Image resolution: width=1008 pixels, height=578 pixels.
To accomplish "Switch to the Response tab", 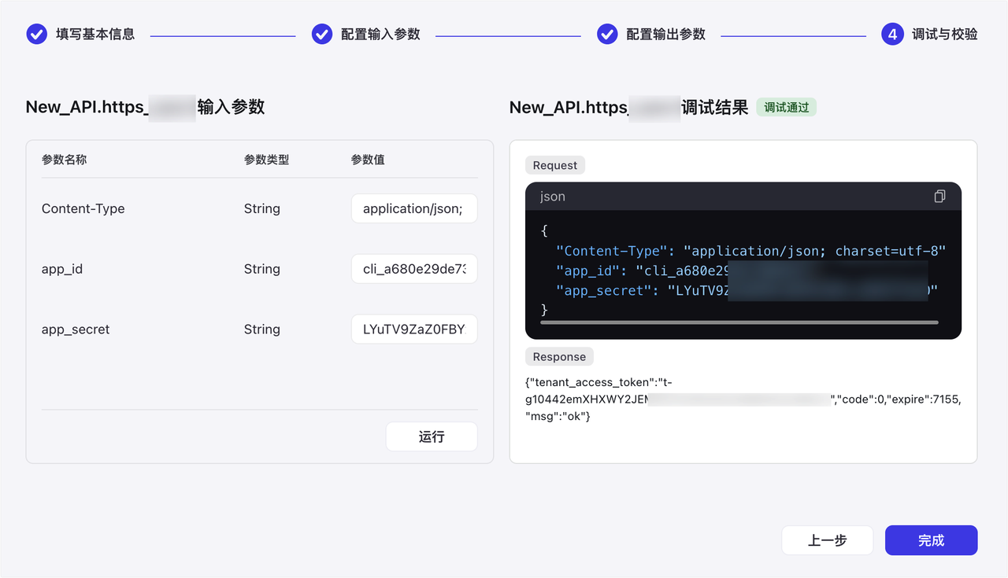I will (x=559, y=356).
